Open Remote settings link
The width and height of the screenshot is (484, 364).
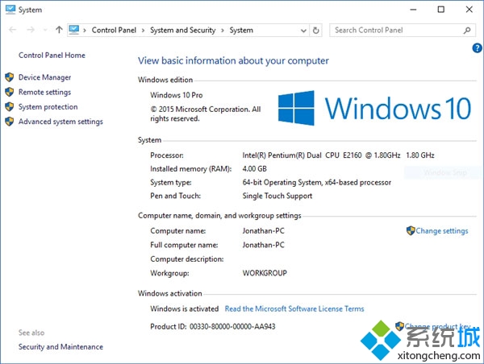coord(44,92)
